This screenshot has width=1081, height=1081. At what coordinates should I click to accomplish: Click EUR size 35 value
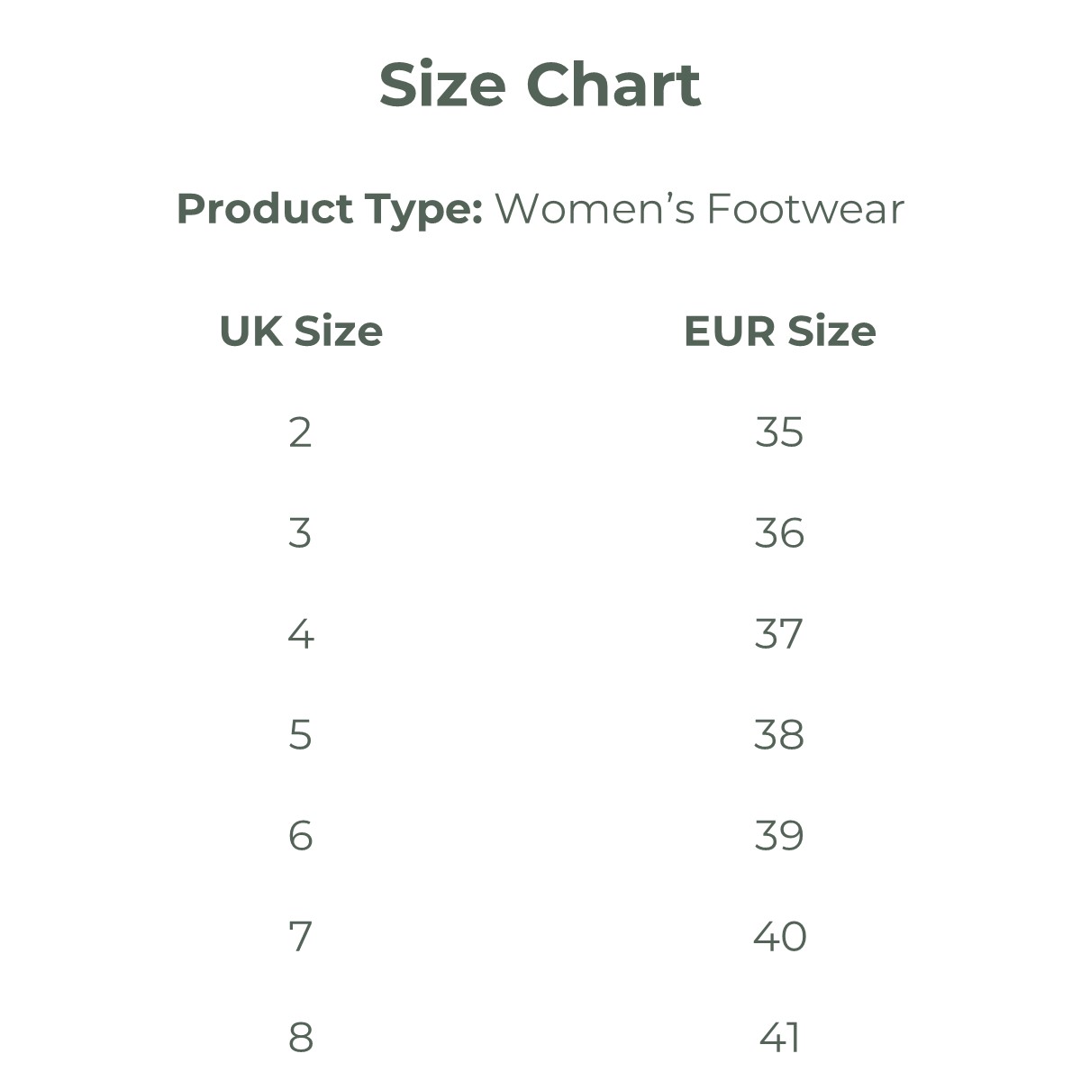(x=779, y=432)
